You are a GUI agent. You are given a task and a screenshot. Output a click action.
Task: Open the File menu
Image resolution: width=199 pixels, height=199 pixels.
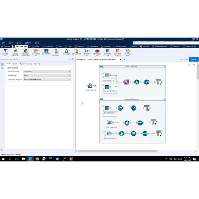click(x=3, y=43)
